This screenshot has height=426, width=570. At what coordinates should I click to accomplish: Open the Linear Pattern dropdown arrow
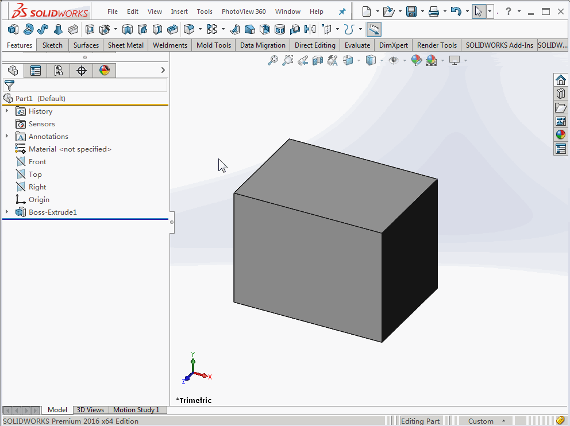(x=223, y=29)
